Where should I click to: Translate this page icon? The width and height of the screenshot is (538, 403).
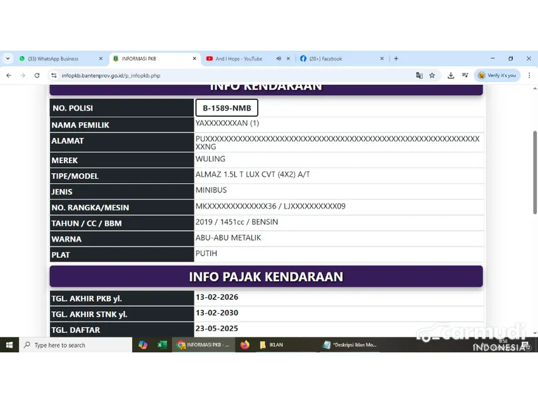[x=419, y=76]
